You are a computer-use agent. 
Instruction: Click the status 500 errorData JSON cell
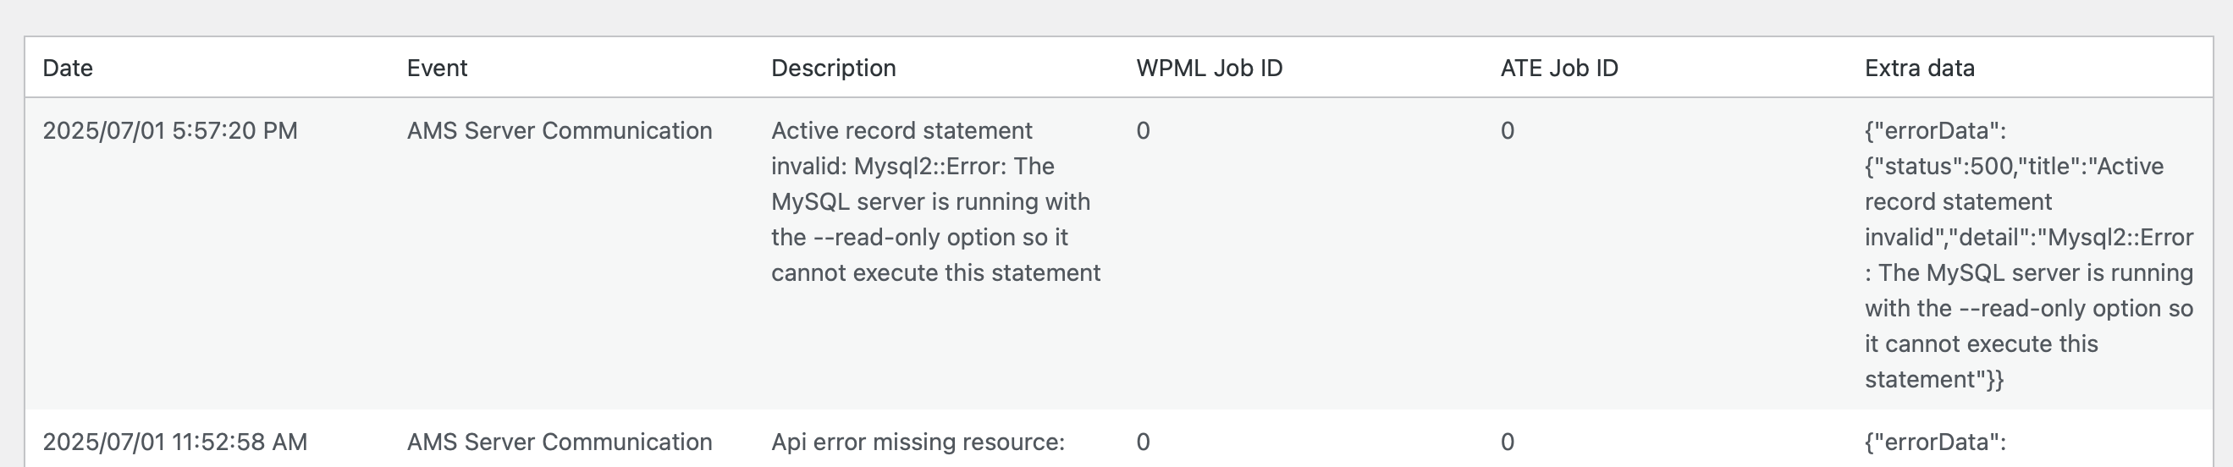pos(2029,255)
